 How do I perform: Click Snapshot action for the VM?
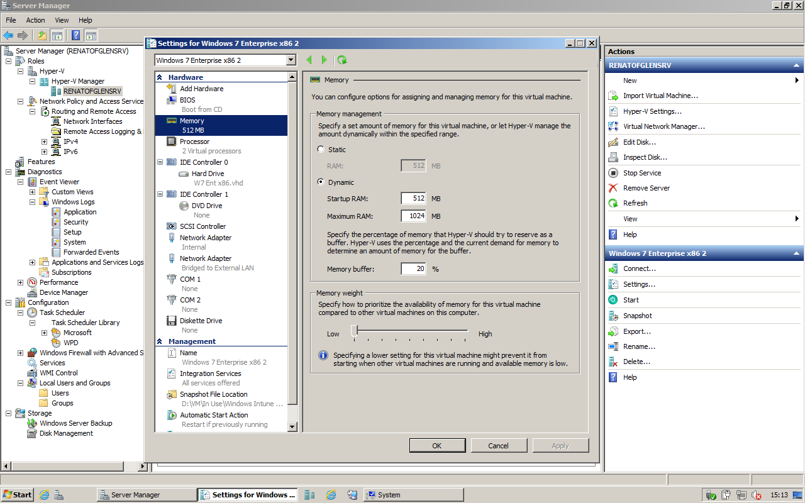(637, 316)
